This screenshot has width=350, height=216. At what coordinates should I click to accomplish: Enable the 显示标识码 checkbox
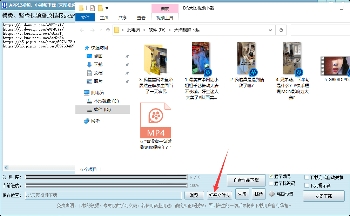(271, 183)
